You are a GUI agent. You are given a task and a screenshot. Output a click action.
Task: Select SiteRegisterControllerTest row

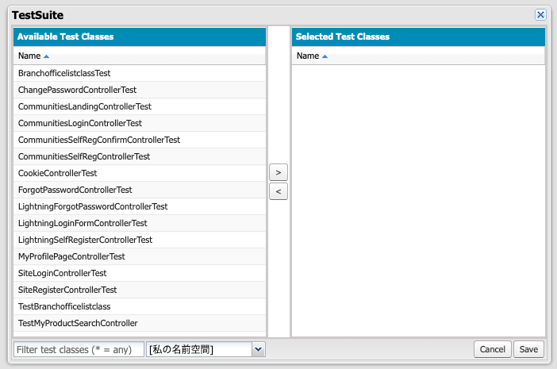140,290
